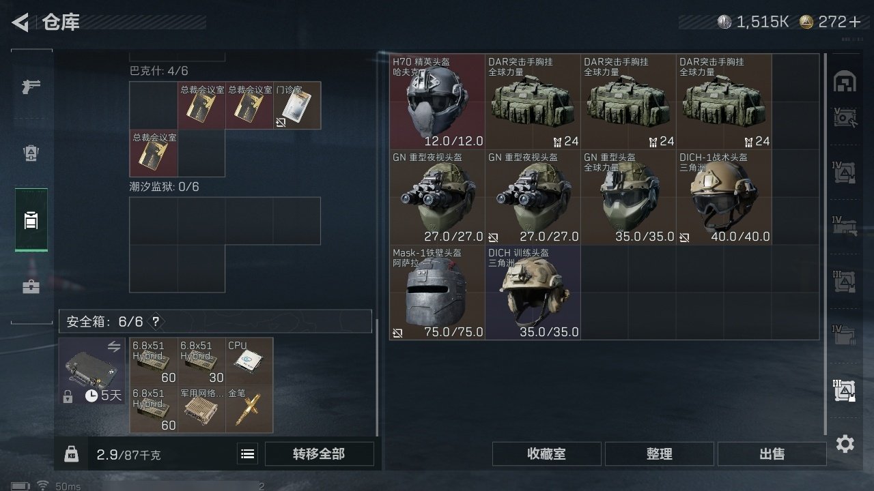Select the home warehouse icon at right top
Viewport: 874px width, 491px height.
pyautogui.click(x=845, y=81)
